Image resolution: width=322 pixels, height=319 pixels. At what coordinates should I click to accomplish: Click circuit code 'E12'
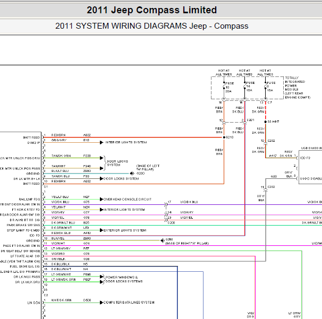point(86,140)
